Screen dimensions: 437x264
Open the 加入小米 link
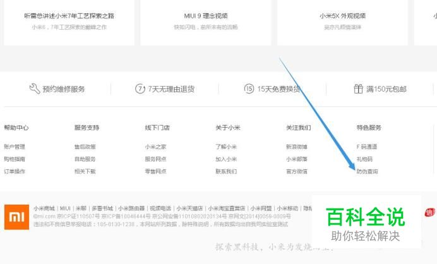tap(226, 159)
